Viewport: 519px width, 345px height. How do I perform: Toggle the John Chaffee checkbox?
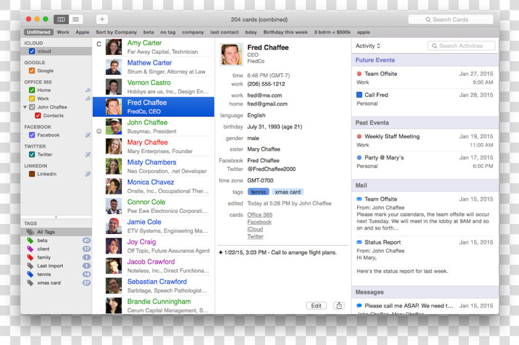pyautogui.click(x=32, y=107)
